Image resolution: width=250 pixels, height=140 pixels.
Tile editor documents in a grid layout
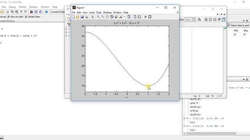[206, 19]
